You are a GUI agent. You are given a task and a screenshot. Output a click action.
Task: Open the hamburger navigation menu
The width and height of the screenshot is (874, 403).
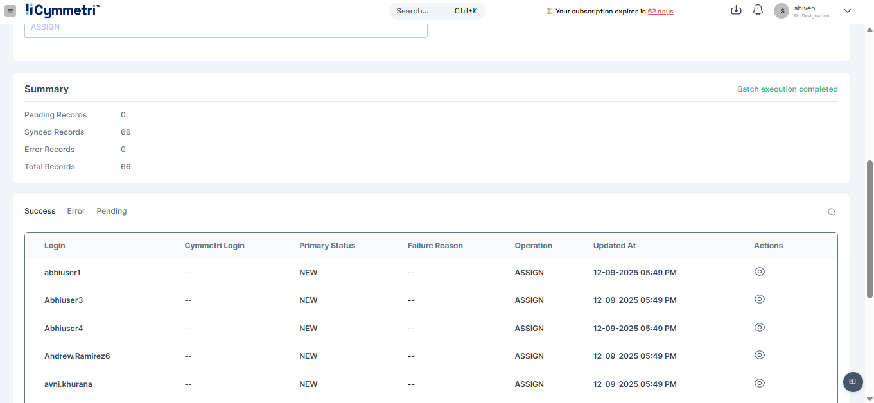tap(10, 11)
